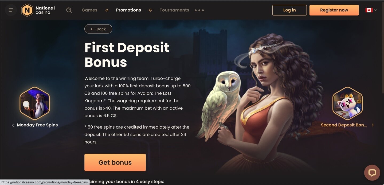
Task: Click the cat Second Deposit Bonus badge
Action: (347, 103)
